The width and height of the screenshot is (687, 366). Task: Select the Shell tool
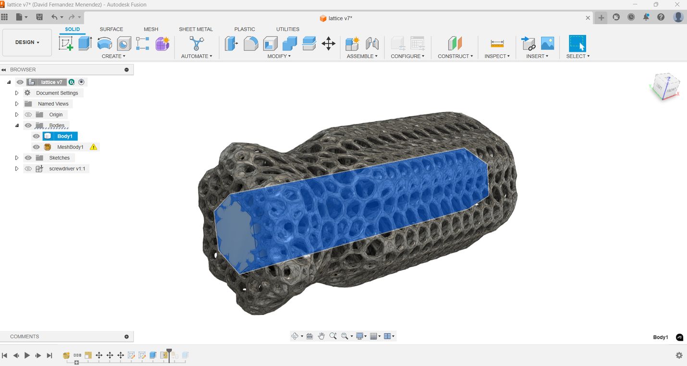coord(270,43)
